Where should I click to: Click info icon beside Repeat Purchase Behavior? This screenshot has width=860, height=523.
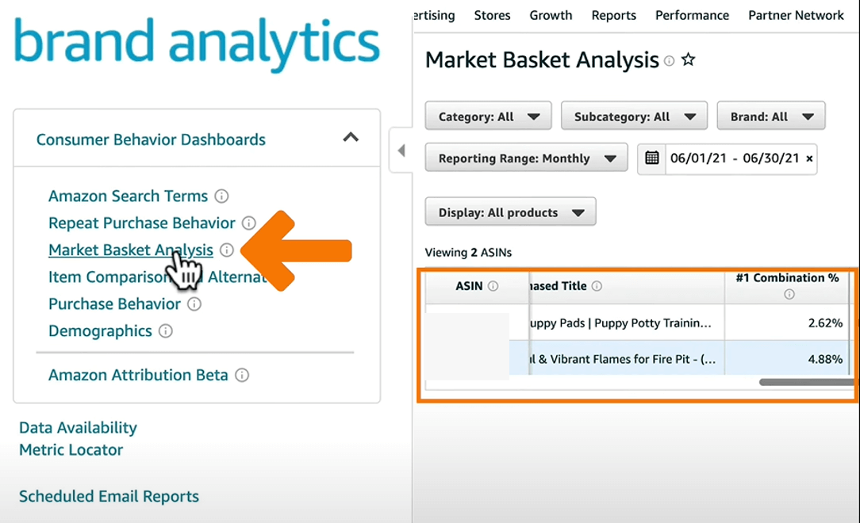249,223
